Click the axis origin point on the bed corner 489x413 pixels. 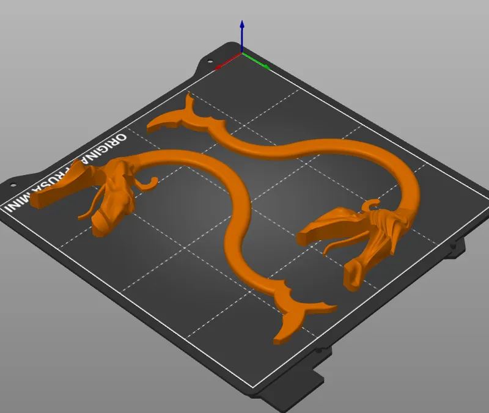243,54
